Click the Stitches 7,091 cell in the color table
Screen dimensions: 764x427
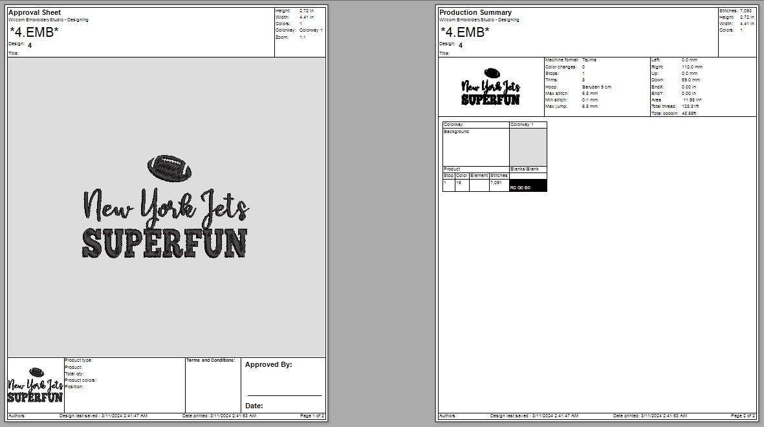click(499, 183)
